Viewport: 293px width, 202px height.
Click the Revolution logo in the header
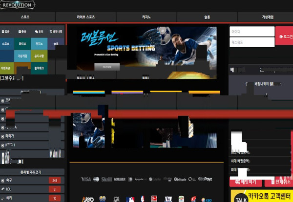(x=18, y=5)
